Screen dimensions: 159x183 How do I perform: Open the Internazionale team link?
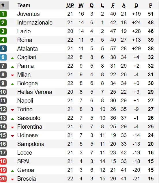[35, 23]
